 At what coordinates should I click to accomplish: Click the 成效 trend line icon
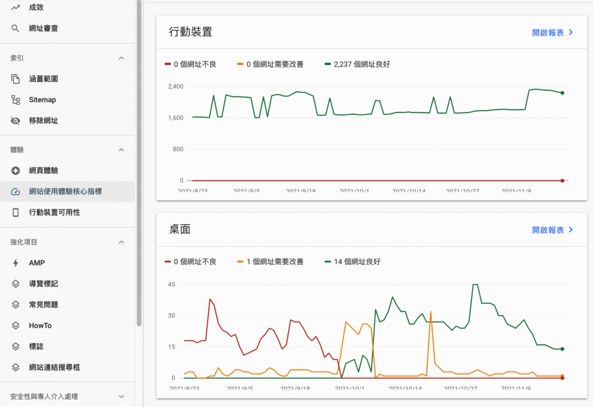coord(15,7)
